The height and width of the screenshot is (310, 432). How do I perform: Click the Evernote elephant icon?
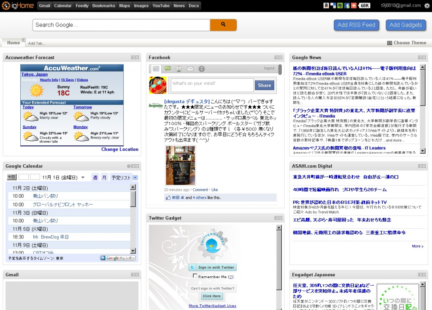click(340, 5)
